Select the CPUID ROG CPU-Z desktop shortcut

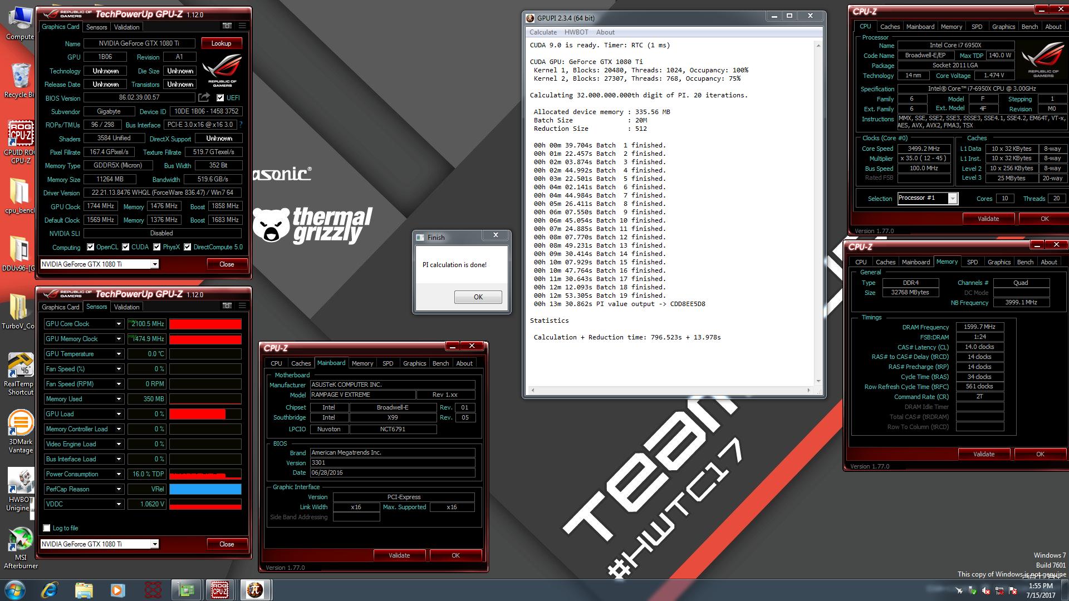click(x=20, y=142)
